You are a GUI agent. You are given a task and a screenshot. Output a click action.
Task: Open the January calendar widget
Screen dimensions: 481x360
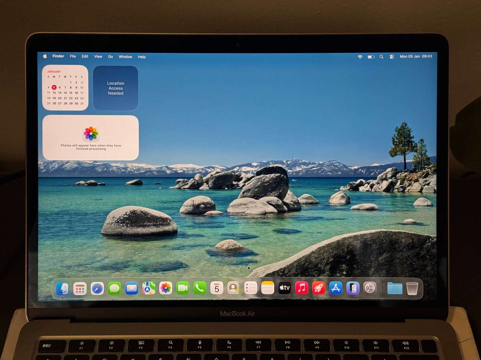click(x=65, y=88)
